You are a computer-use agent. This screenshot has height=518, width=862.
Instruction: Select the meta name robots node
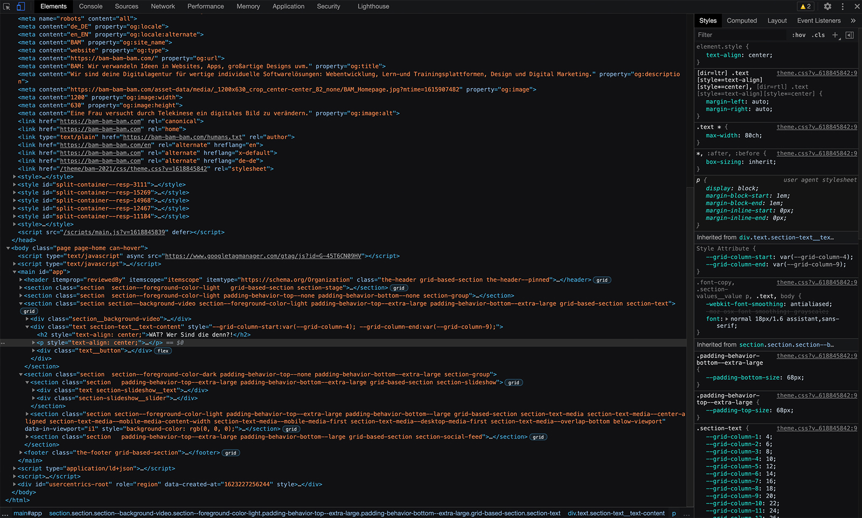tap(78, 19)
